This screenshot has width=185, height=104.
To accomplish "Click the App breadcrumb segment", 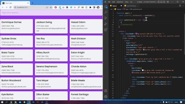I will click(x=127, y=9).
